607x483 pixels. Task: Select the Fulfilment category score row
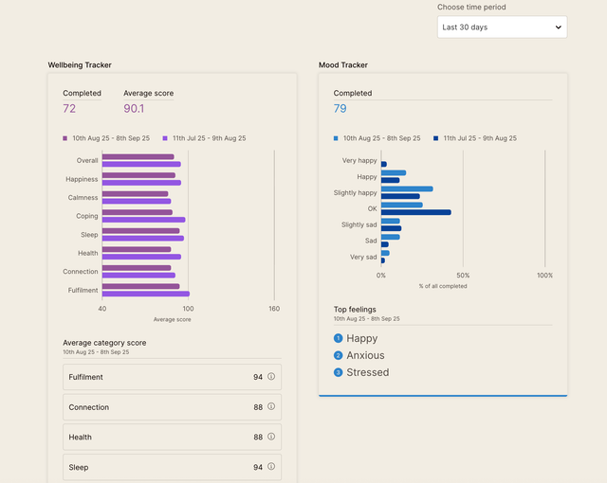(172, 377)
